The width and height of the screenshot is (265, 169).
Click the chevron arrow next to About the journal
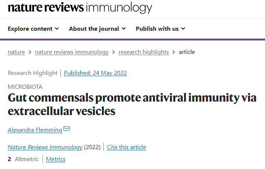(124, 28)
